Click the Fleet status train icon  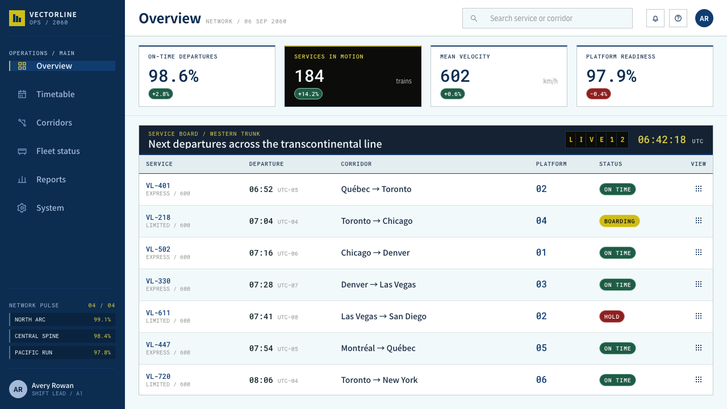pos(22,151)
